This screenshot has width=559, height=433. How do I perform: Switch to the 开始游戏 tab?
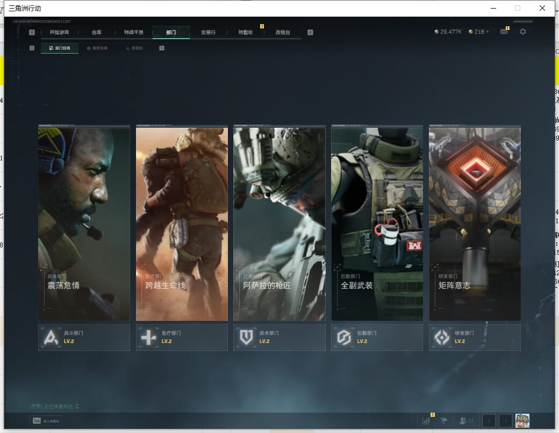[x=59, y=32]
